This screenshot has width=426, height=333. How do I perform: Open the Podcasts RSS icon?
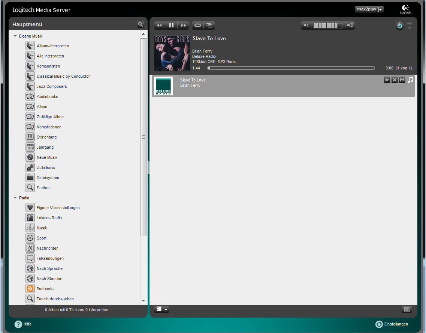tap(30, 289)
